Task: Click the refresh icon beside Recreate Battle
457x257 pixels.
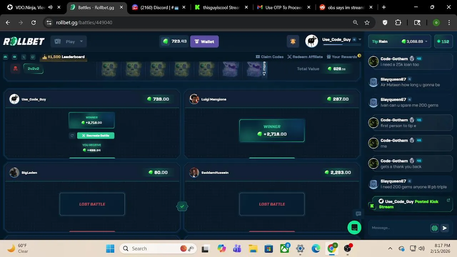Action: click(72, 136)
